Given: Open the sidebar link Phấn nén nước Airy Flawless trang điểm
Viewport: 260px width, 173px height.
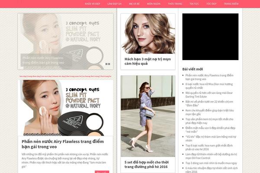Looking at the screenshot, I should point(209,77).
